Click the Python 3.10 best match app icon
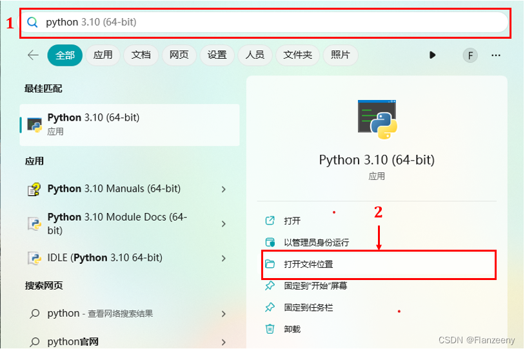Screen dimensions: 525x351 tap(34, 125)
